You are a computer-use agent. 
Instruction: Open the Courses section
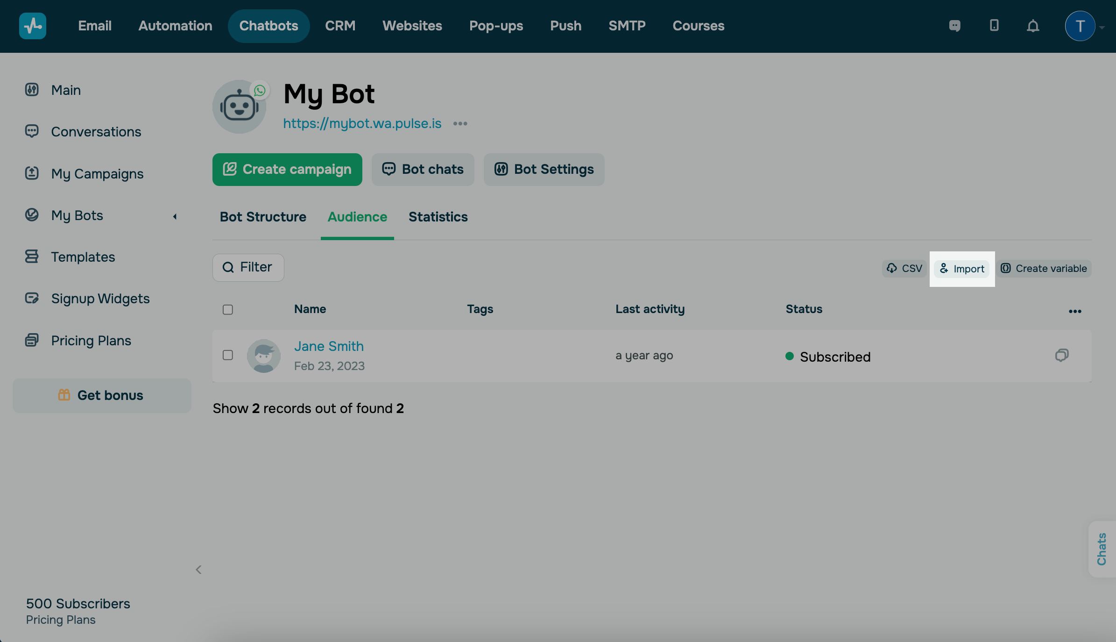point(699,26)
